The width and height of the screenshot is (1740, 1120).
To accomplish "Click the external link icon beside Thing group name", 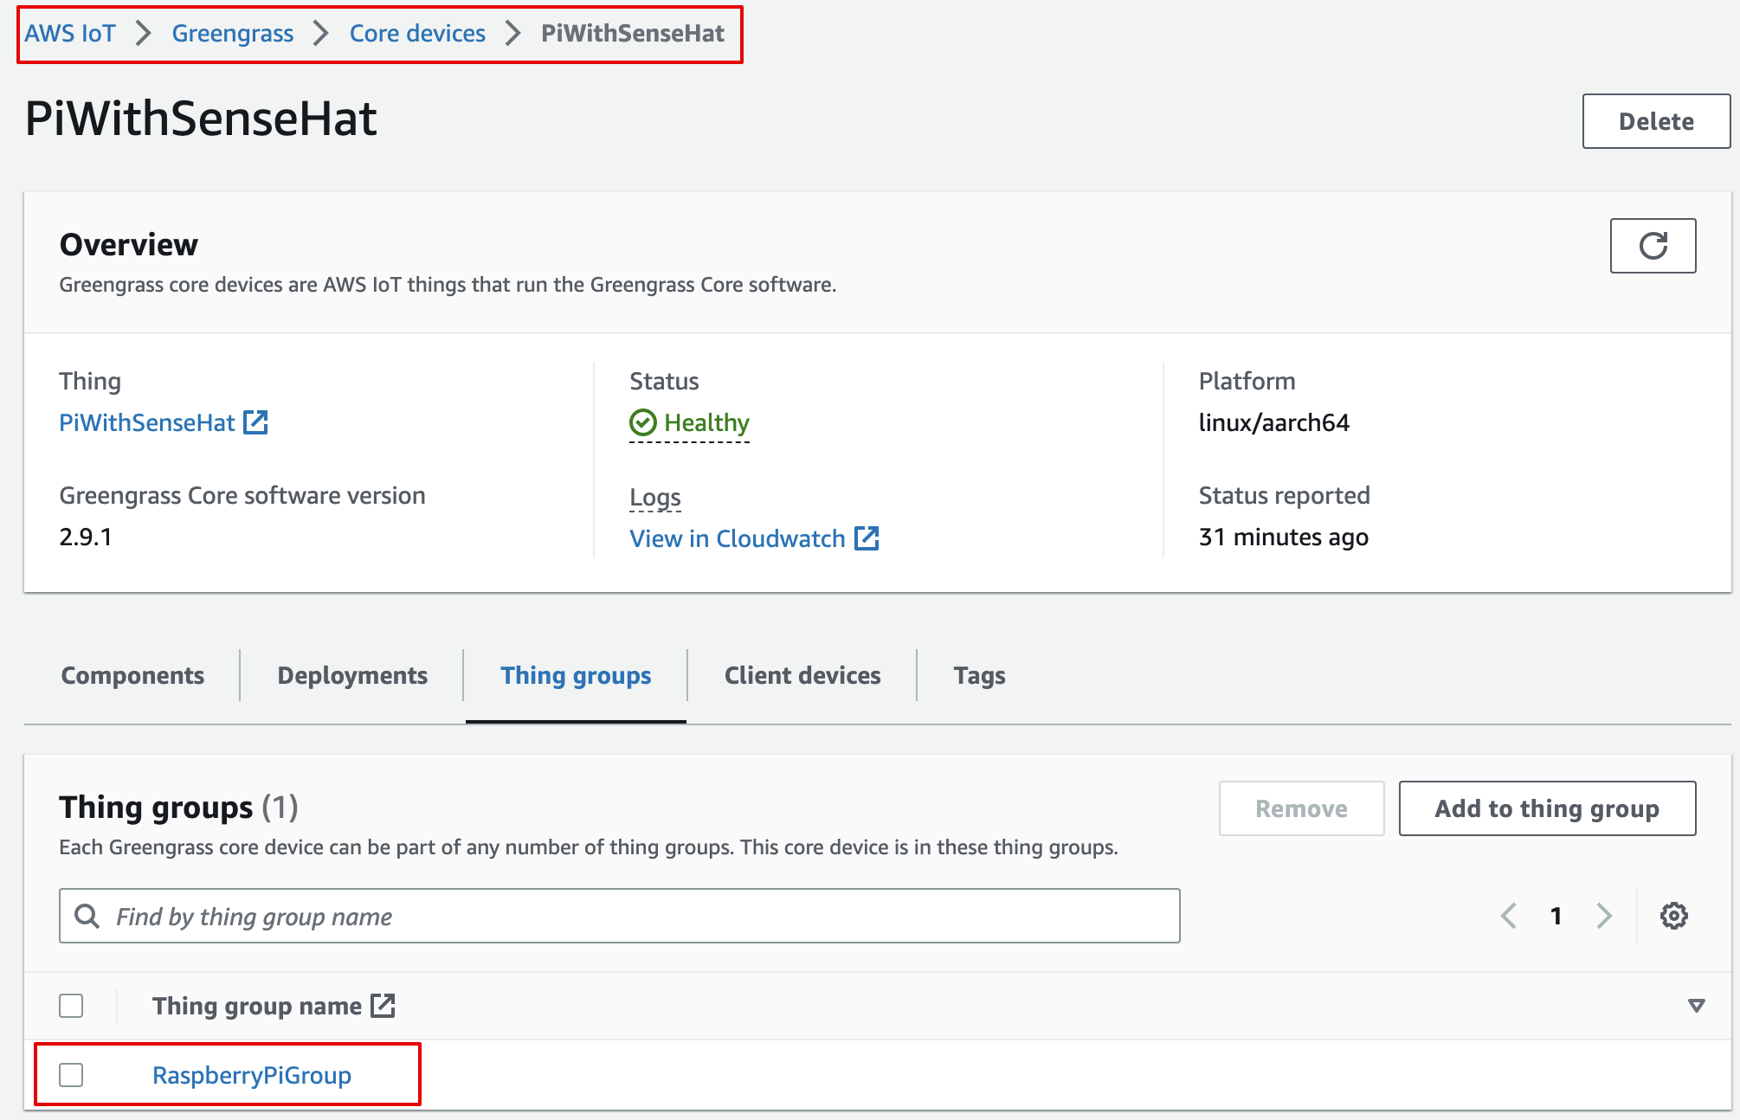I will tap(383, 1005).
